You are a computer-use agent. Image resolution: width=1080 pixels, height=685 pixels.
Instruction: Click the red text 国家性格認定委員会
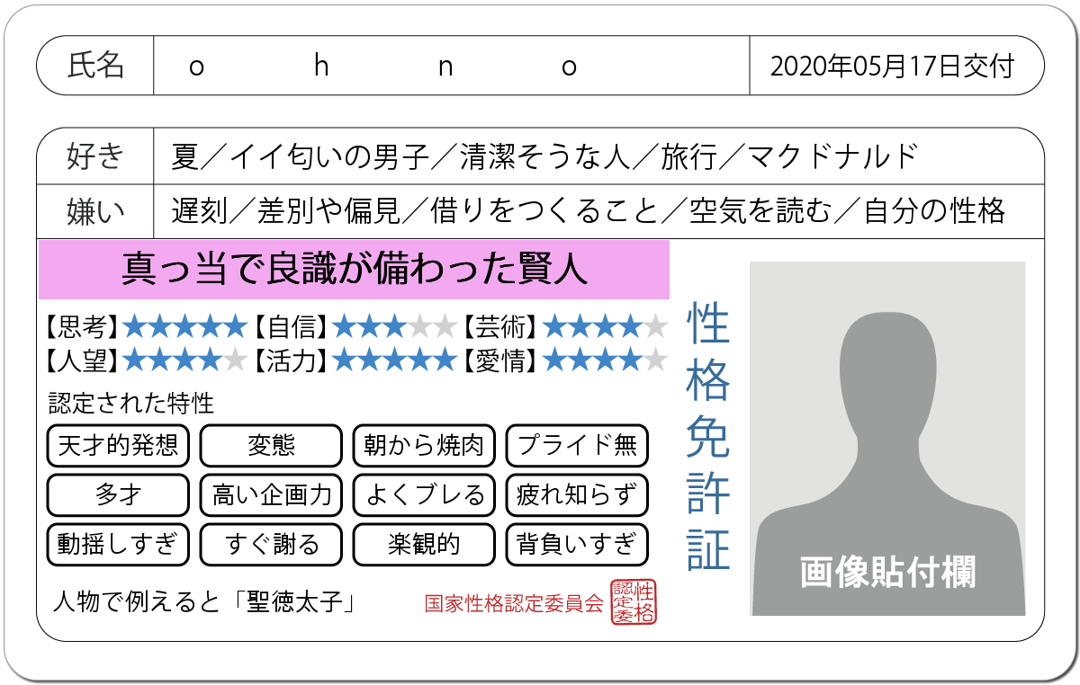pyautogui.click(x=515, y=603)
